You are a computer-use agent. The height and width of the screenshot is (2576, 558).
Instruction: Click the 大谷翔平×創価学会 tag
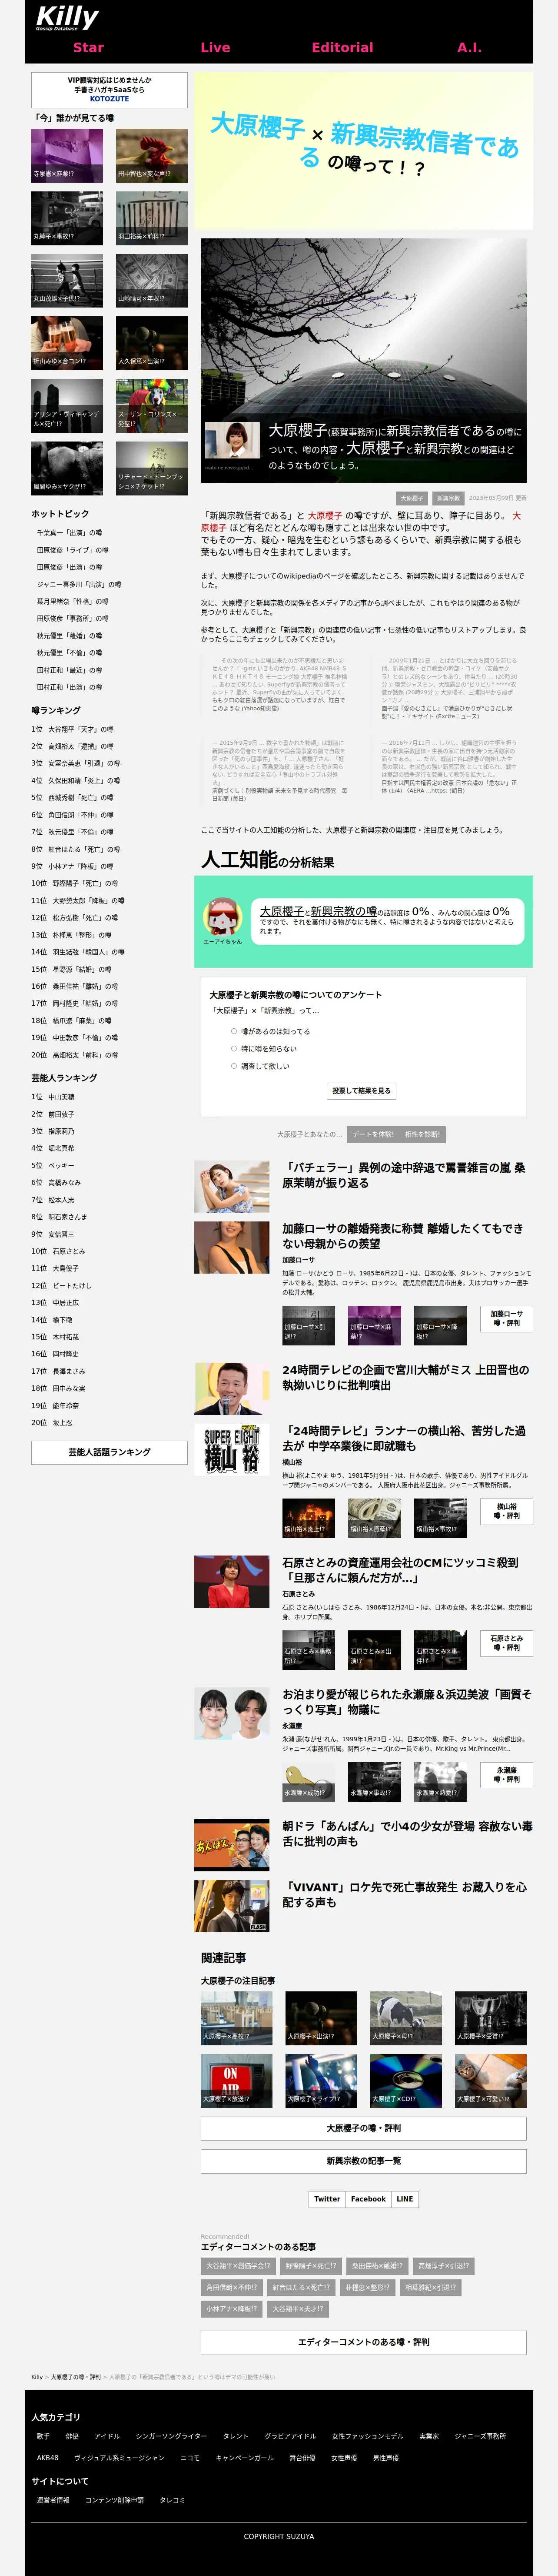click(238, 2266)
